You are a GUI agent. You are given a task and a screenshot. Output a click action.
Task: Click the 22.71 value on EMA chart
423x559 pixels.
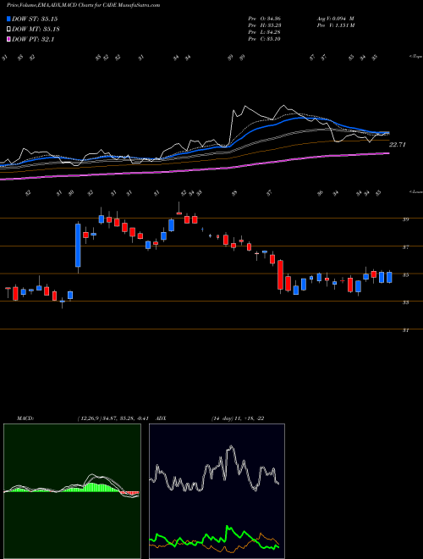397,144
